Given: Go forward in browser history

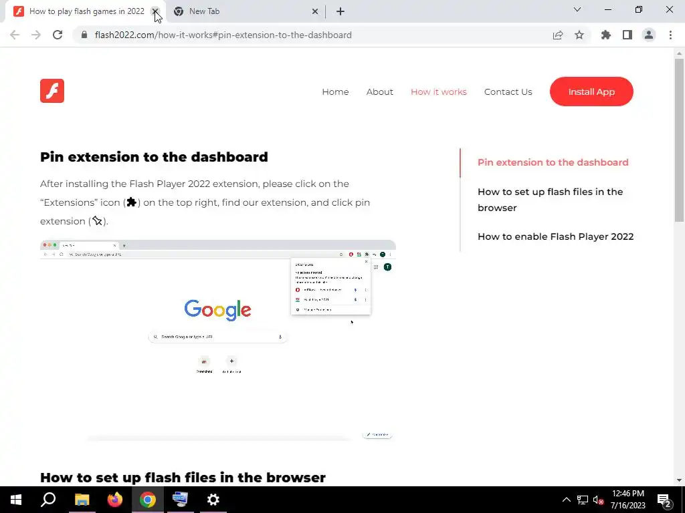Looking at the screenshot, I should pyautogui.click(x=36, y=35).
